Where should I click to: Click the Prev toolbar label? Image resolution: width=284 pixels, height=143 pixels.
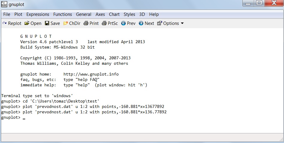click(131, 23)
